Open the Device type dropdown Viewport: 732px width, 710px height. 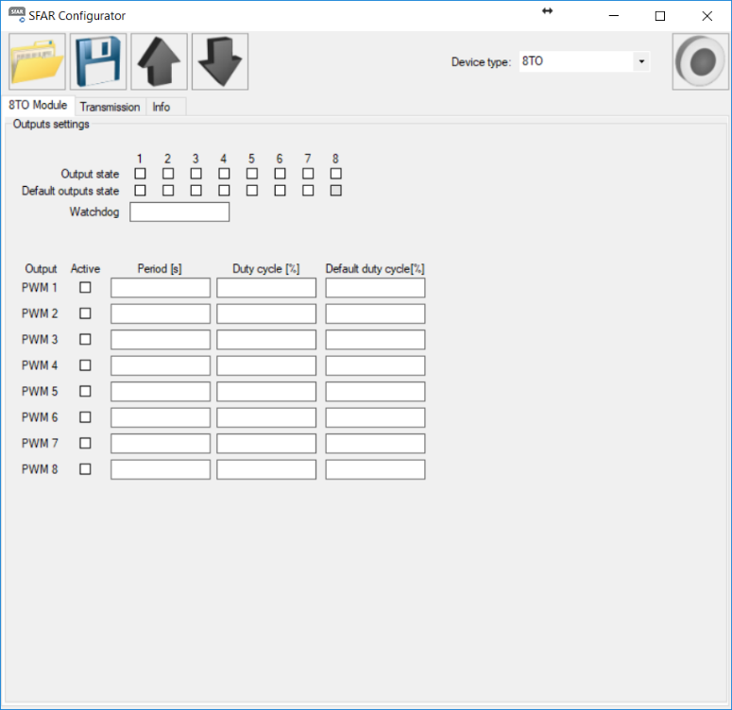click(641, 61)
